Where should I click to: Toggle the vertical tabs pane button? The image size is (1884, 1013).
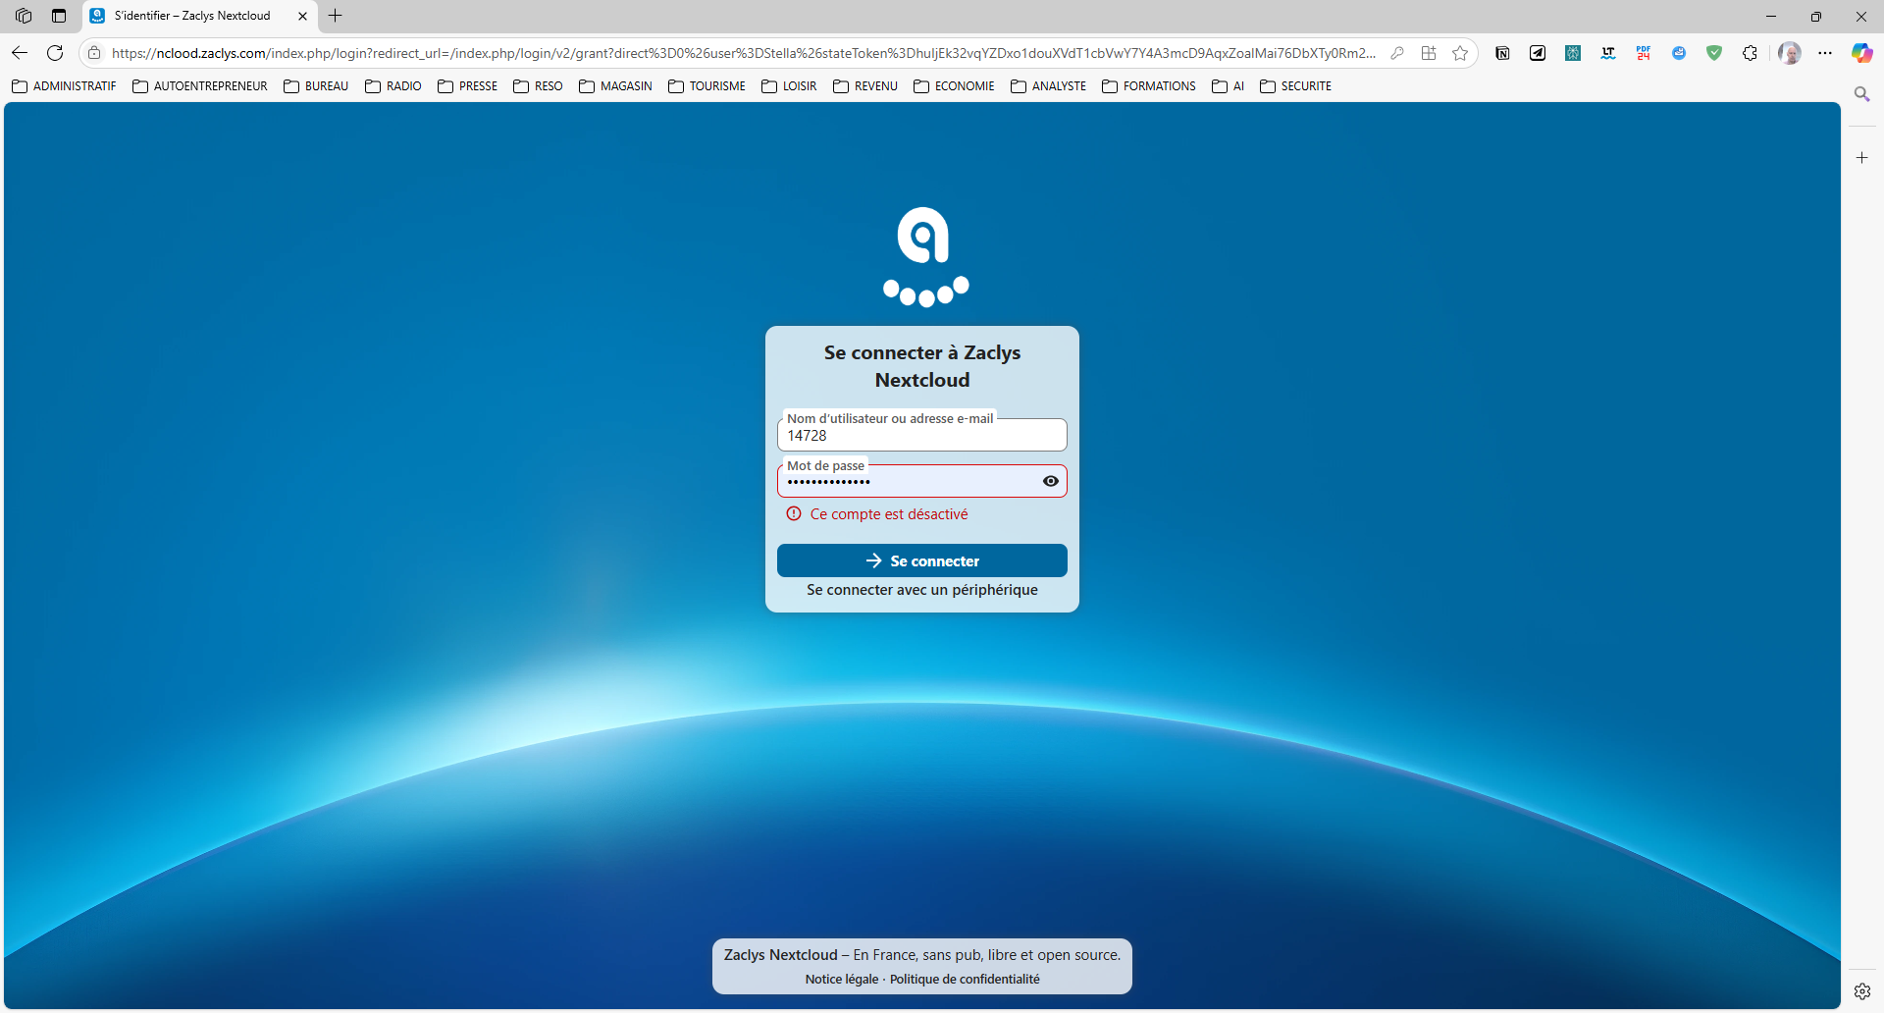(x=59, y=16)
